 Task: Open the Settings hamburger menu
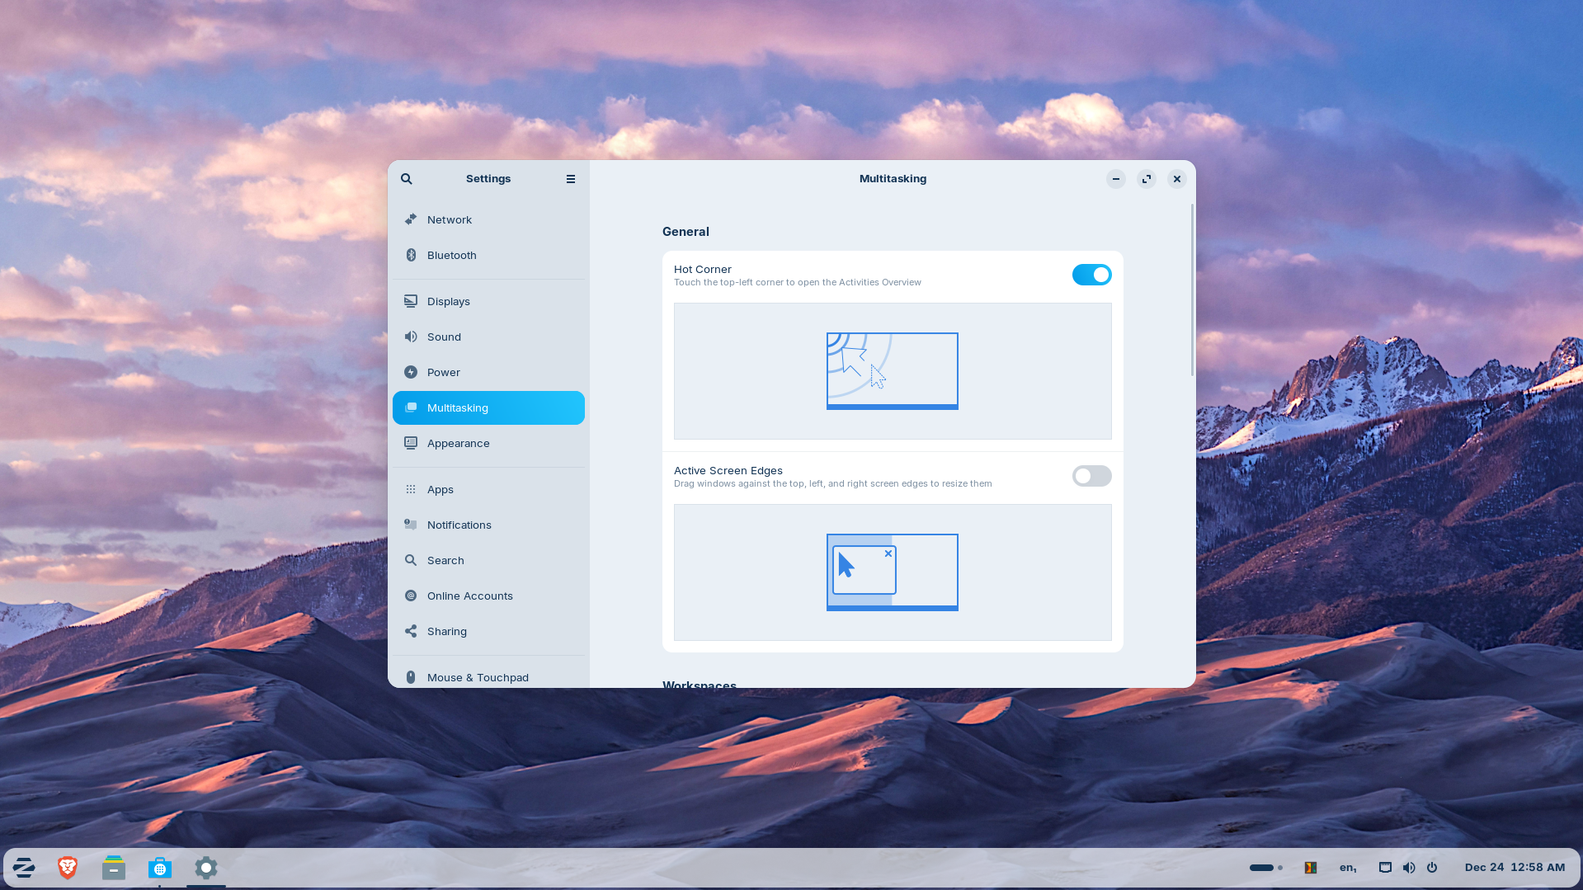pos(571,179)
